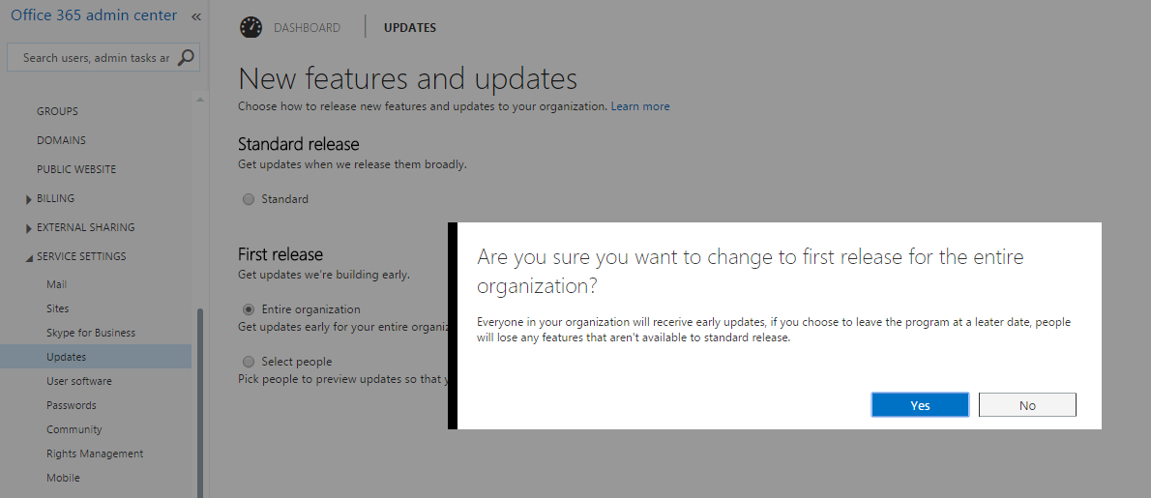Viewport: 1151px width, 498px height.
Task: Collapse the Service Settings section
Action: [x=29, y=257]
